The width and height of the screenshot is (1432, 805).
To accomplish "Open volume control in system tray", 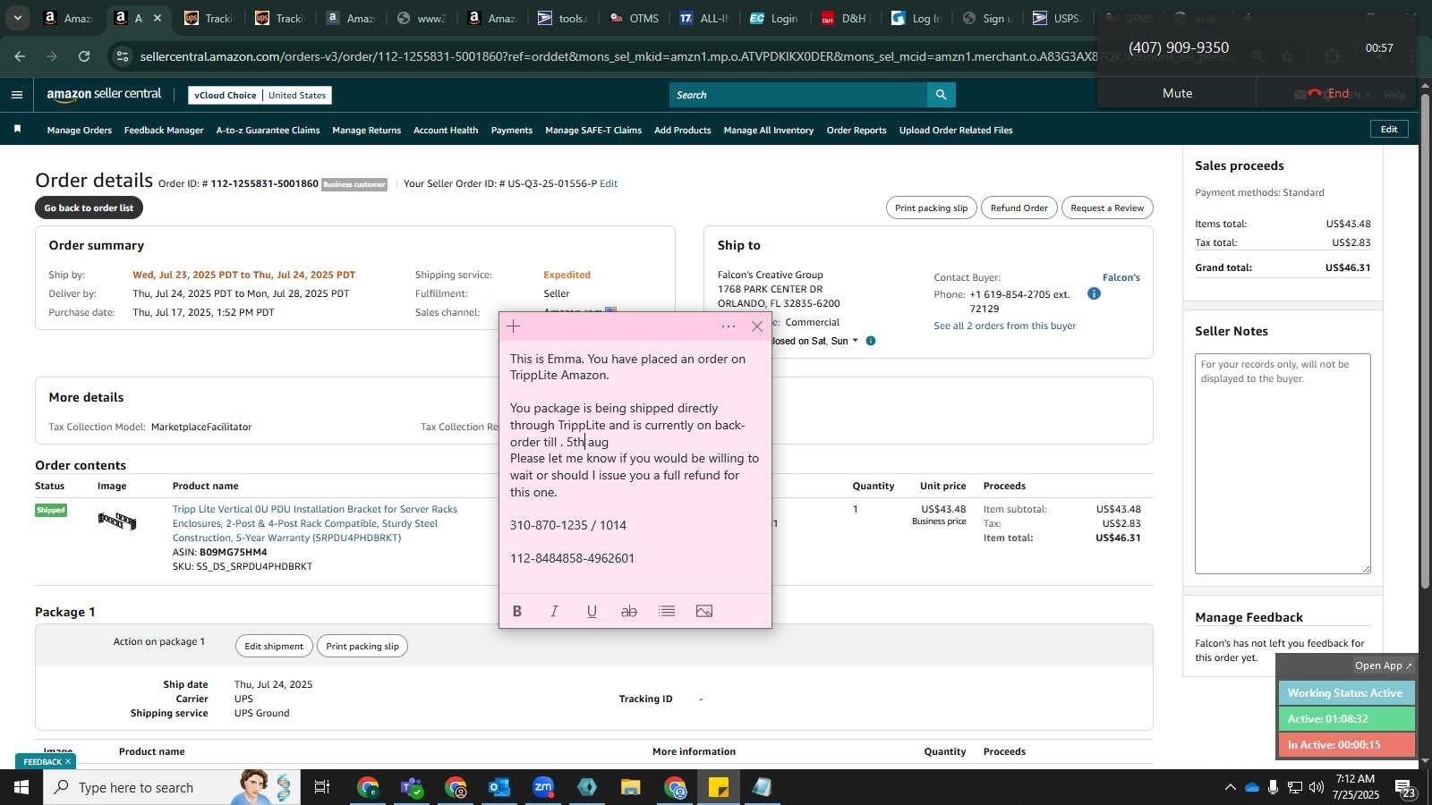I will [1317, 787].
